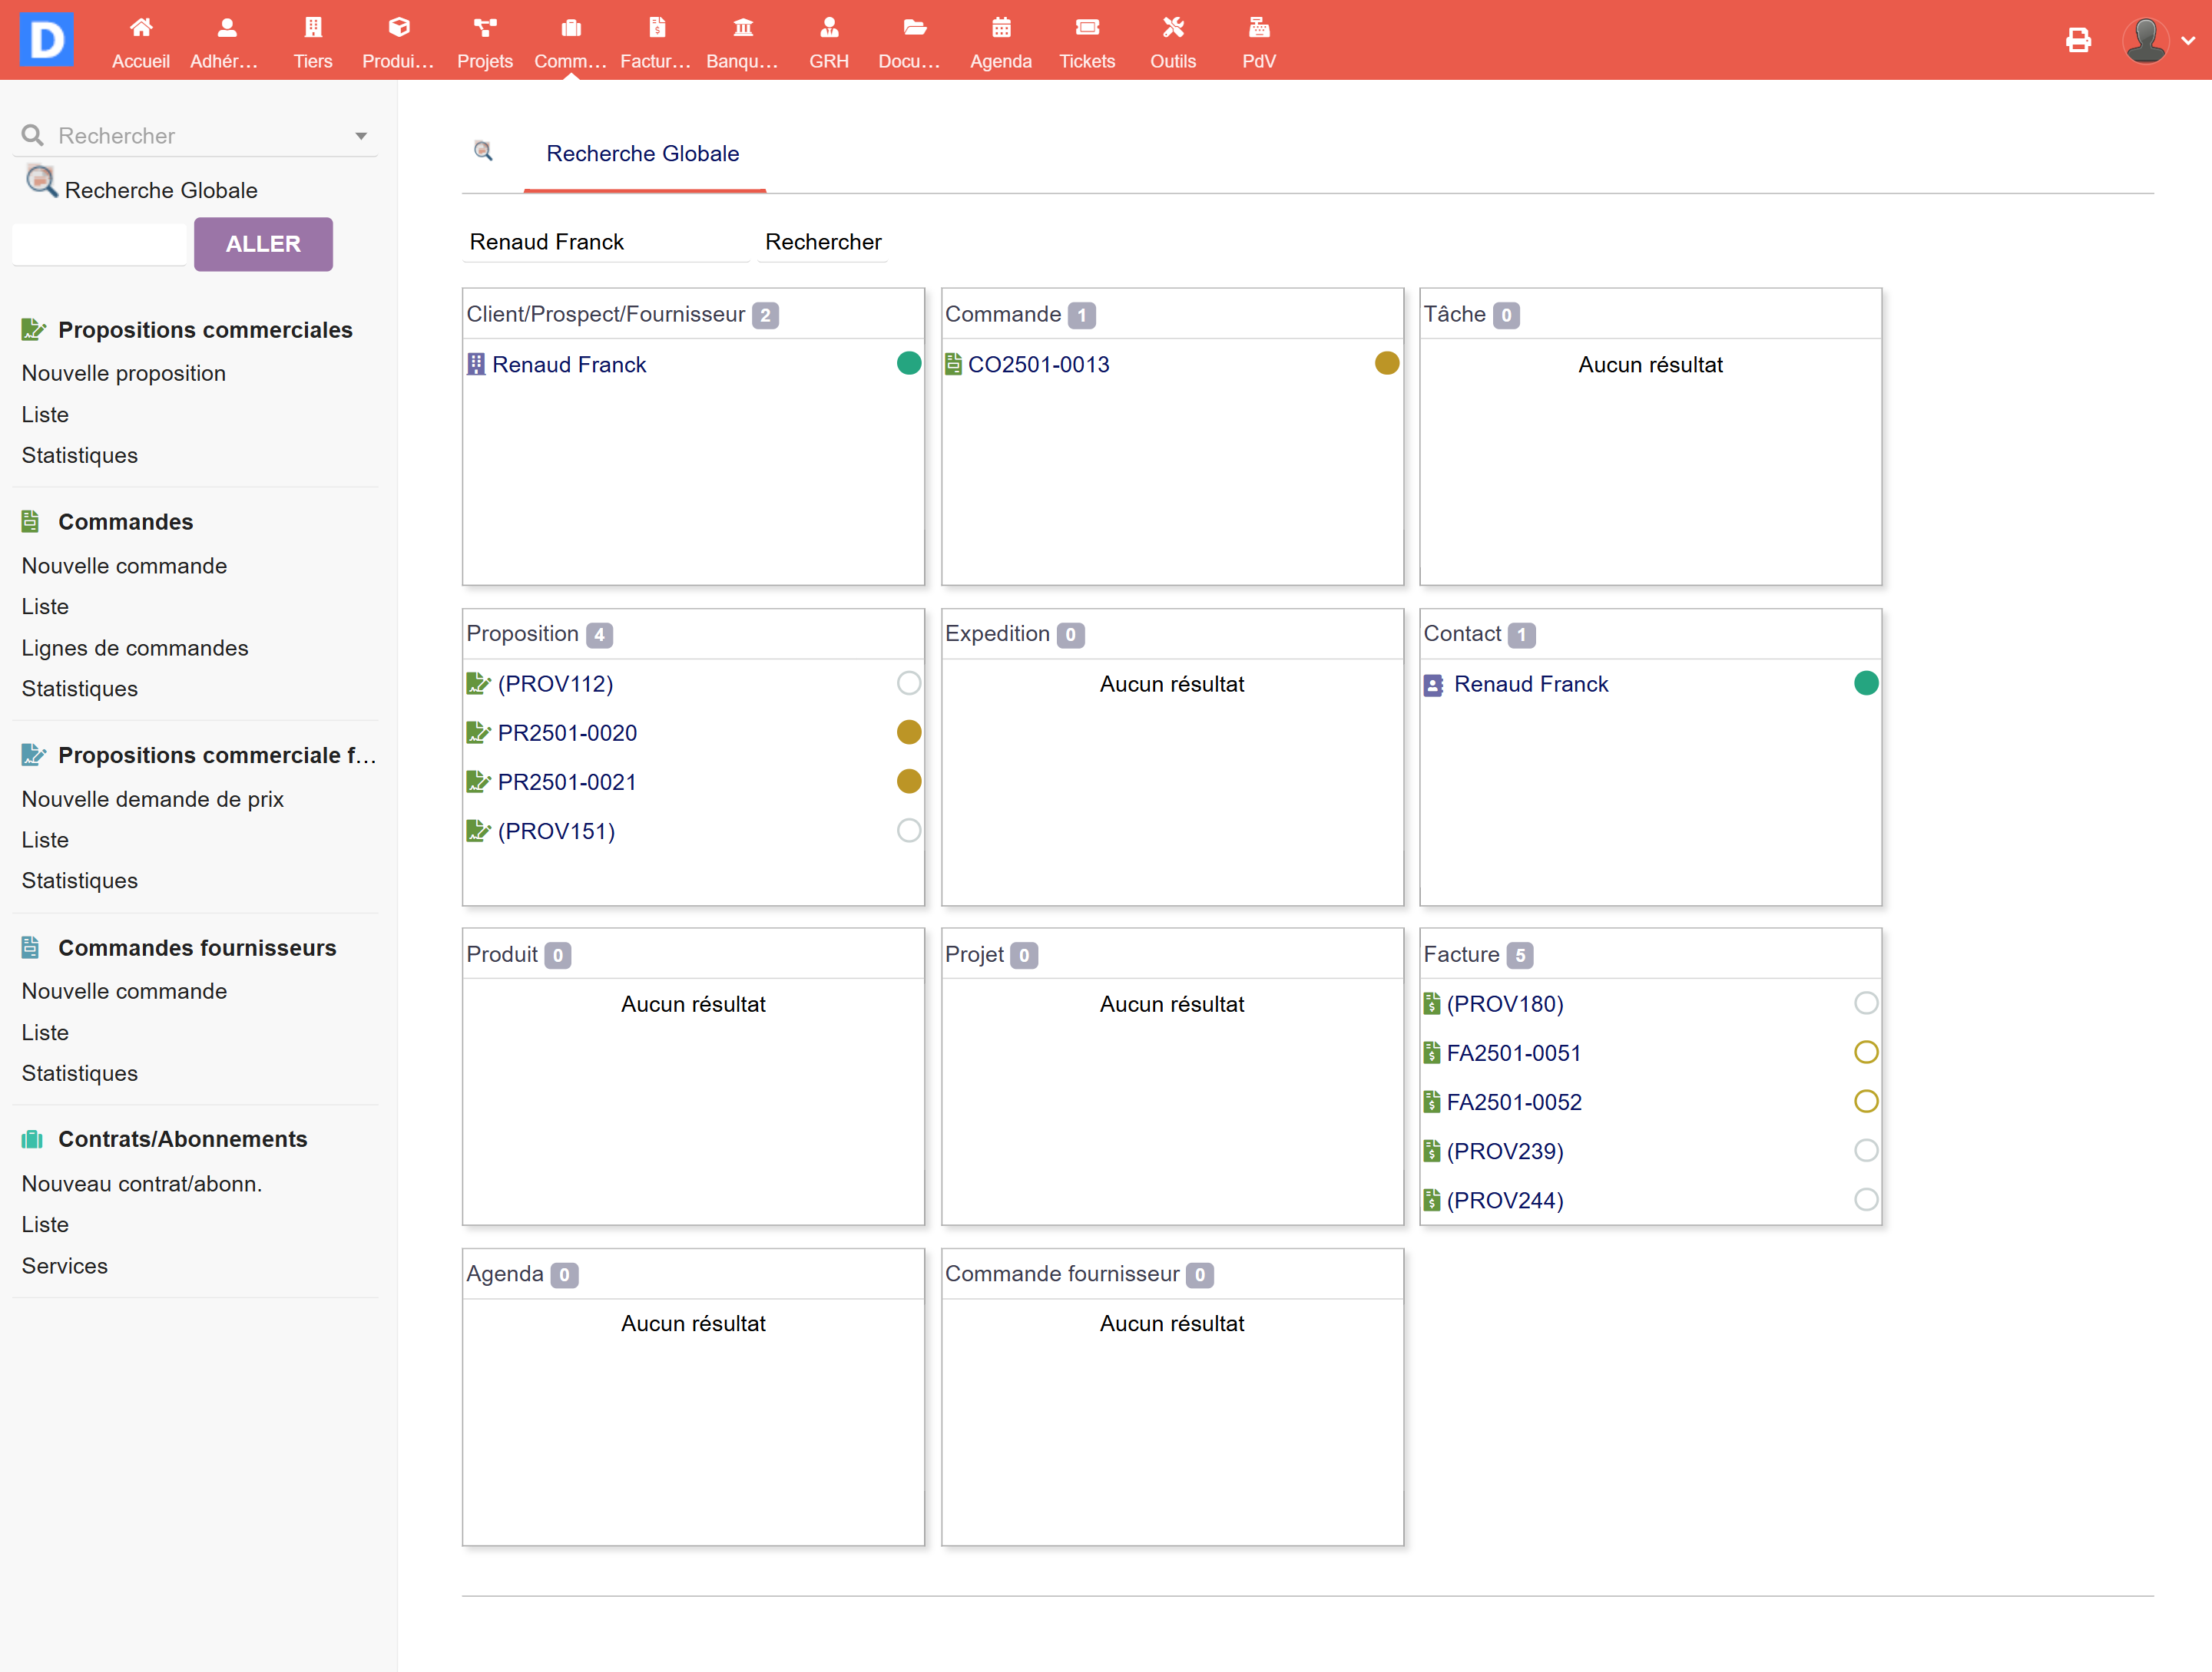This screenshot has height=1672, width=2212.
Task: Click green status dot for Renaud Franck client
Action: coord(908,364)
